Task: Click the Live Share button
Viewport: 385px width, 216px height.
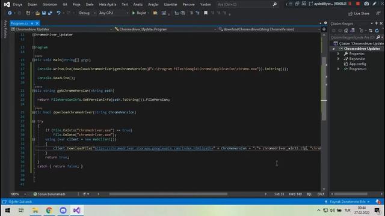Action: [359, 13]
